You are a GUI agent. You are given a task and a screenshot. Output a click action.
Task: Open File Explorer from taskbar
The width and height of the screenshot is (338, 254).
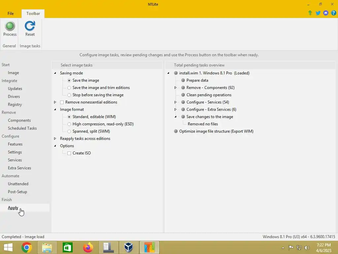tap(47, 247)
